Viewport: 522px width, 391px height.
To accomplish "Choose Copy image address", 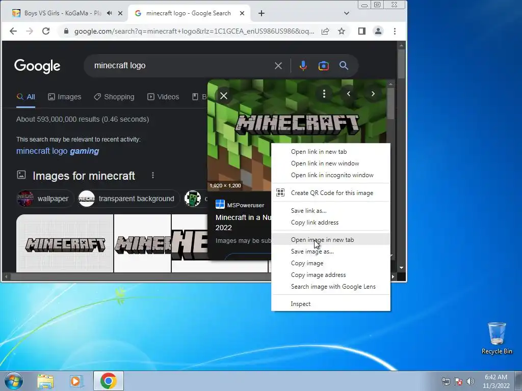I will click(330, 274).
